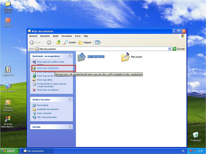
Task: Open the Extra menu
Action: [78, 36]
